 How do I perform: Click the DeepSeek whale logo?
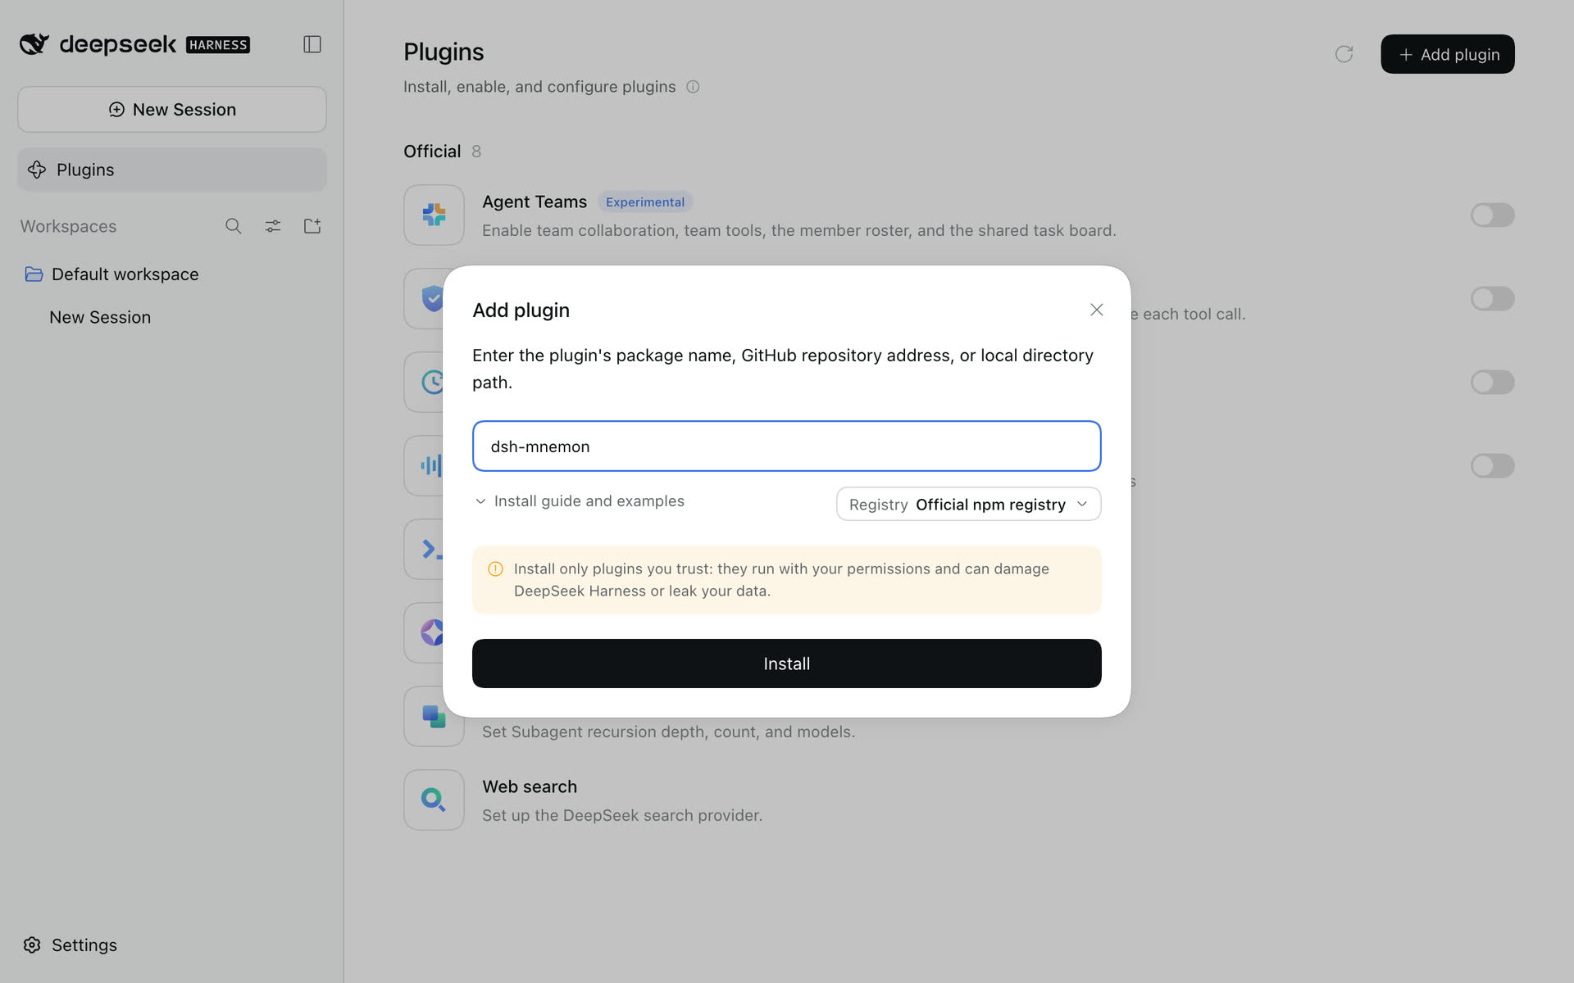[x=34, y=44]
